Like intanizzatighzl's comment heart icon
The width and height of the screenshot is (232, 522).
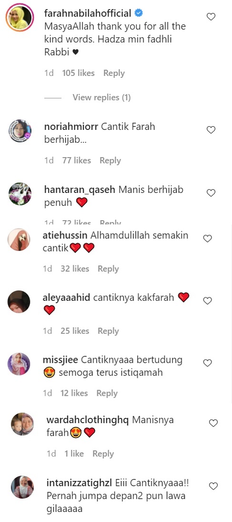(x=213, y=486)
